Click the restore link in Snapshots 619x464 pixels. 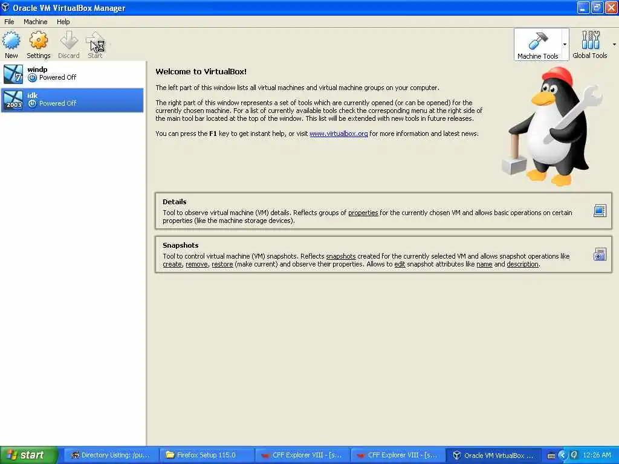pos(222,264)
